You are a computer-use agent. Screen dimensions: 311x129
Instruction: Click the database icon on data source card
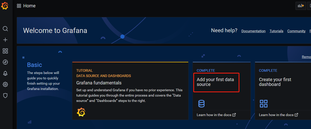pos(201,103)
